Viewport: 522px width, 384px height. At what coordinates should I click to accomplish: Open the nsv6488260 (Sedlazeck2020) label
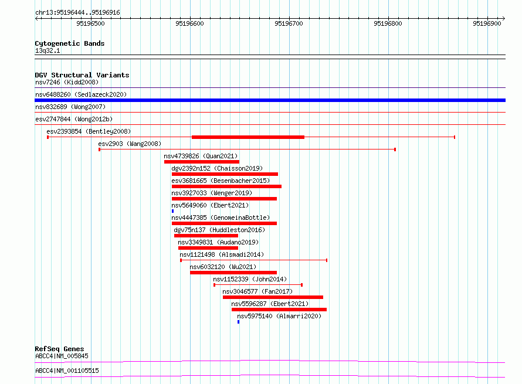click(81, 94)
